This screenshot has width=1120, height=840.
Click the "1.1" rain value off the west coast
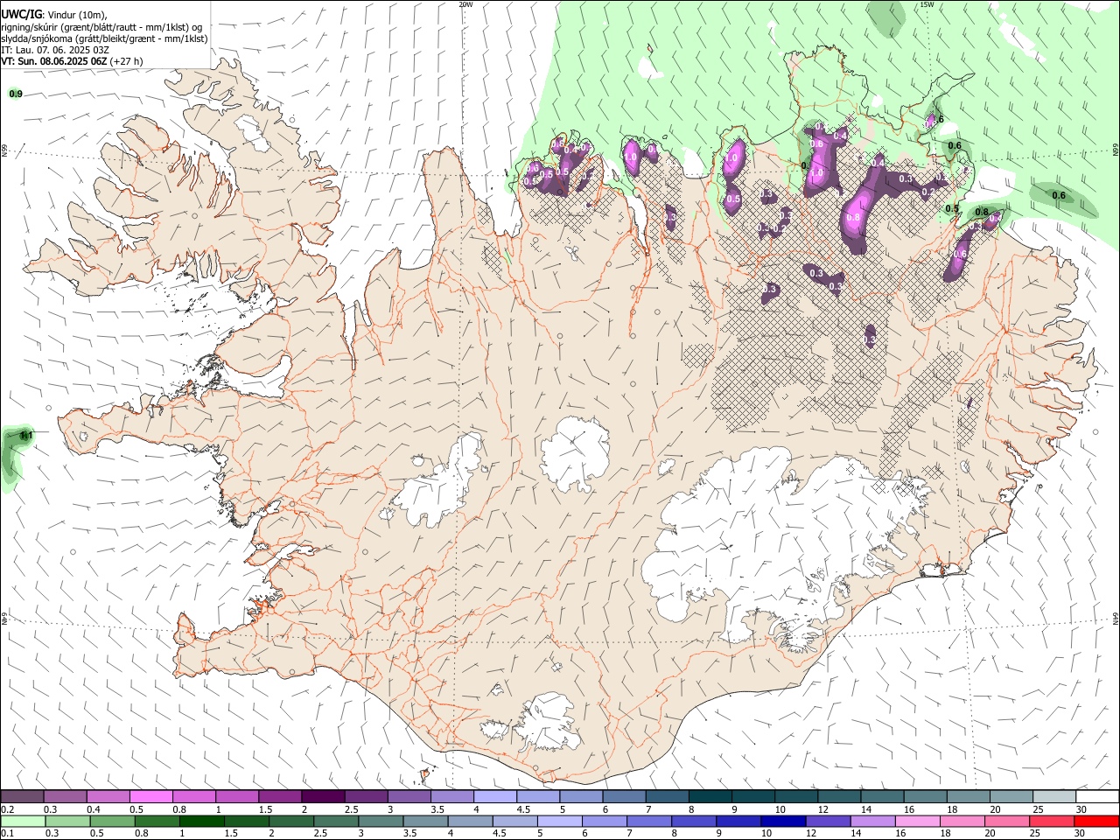[26, 435]
